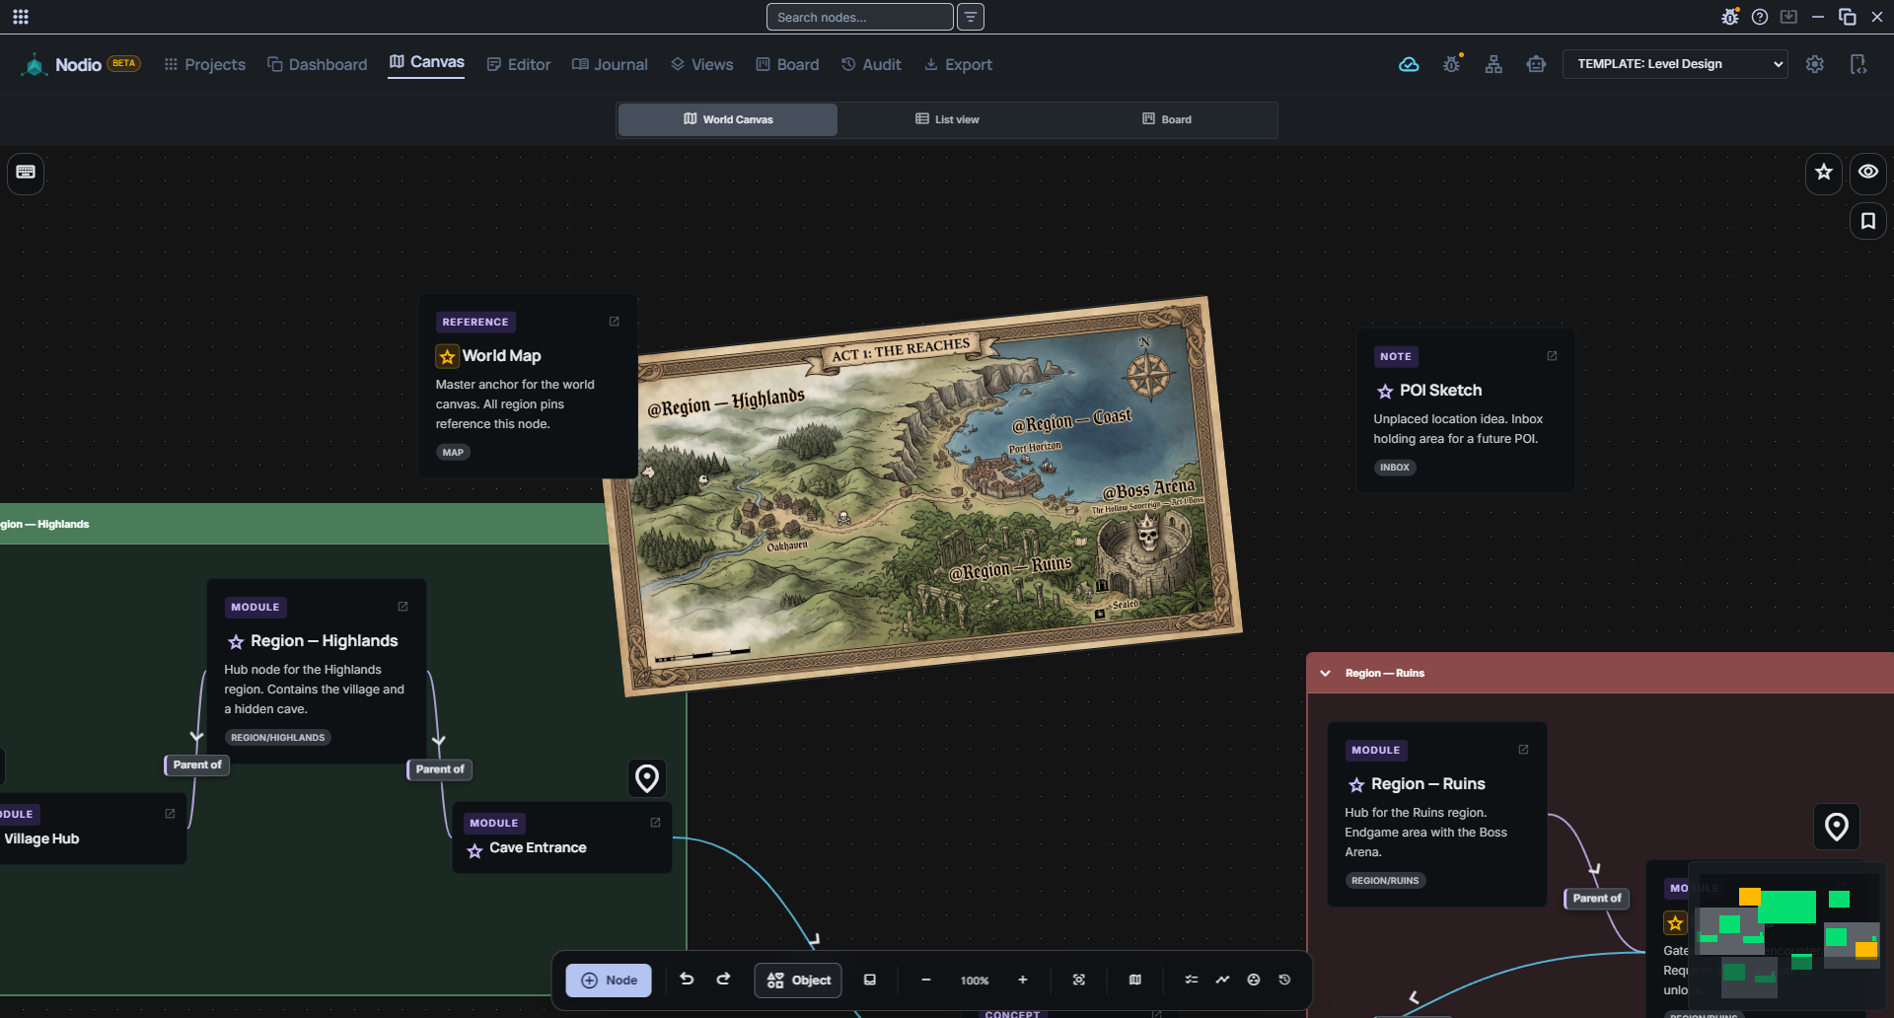Zoom out with the minus button

[x=926, y=980]
